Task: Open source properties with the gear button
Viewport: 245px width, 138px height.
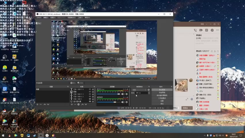Action: pyautogui.click(x=73, y=83)
